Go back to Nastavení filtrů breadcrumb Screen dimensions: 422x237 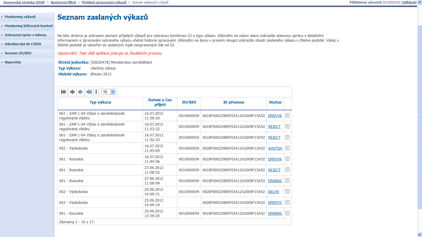[x=63, y=2]
